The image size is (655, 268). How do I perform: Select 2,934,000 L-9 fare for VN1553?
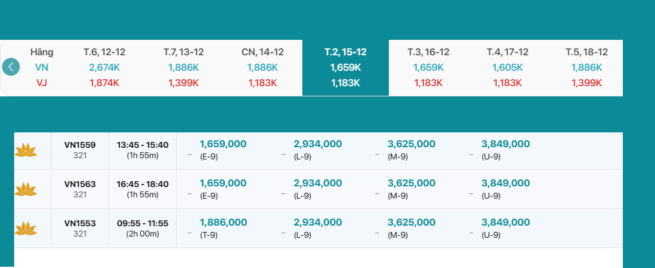point(317,228)
